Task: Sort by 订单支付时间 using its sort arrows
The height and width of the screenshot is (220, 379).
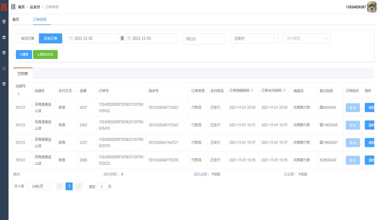Action: tap(284, 91)
